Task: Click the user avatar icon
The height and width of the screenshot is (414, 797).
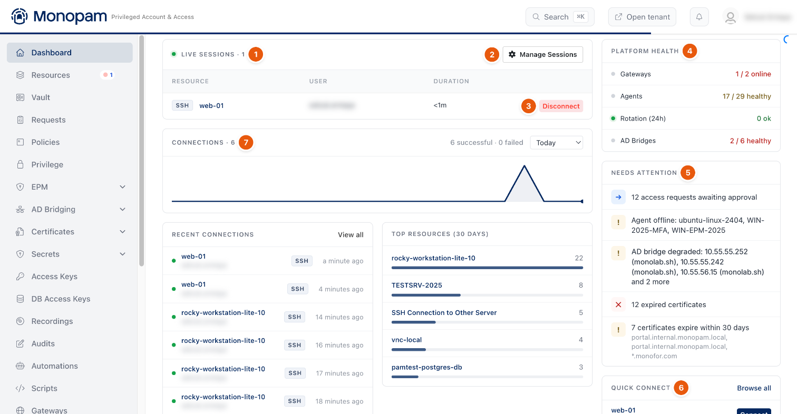Action: (730, 17)
